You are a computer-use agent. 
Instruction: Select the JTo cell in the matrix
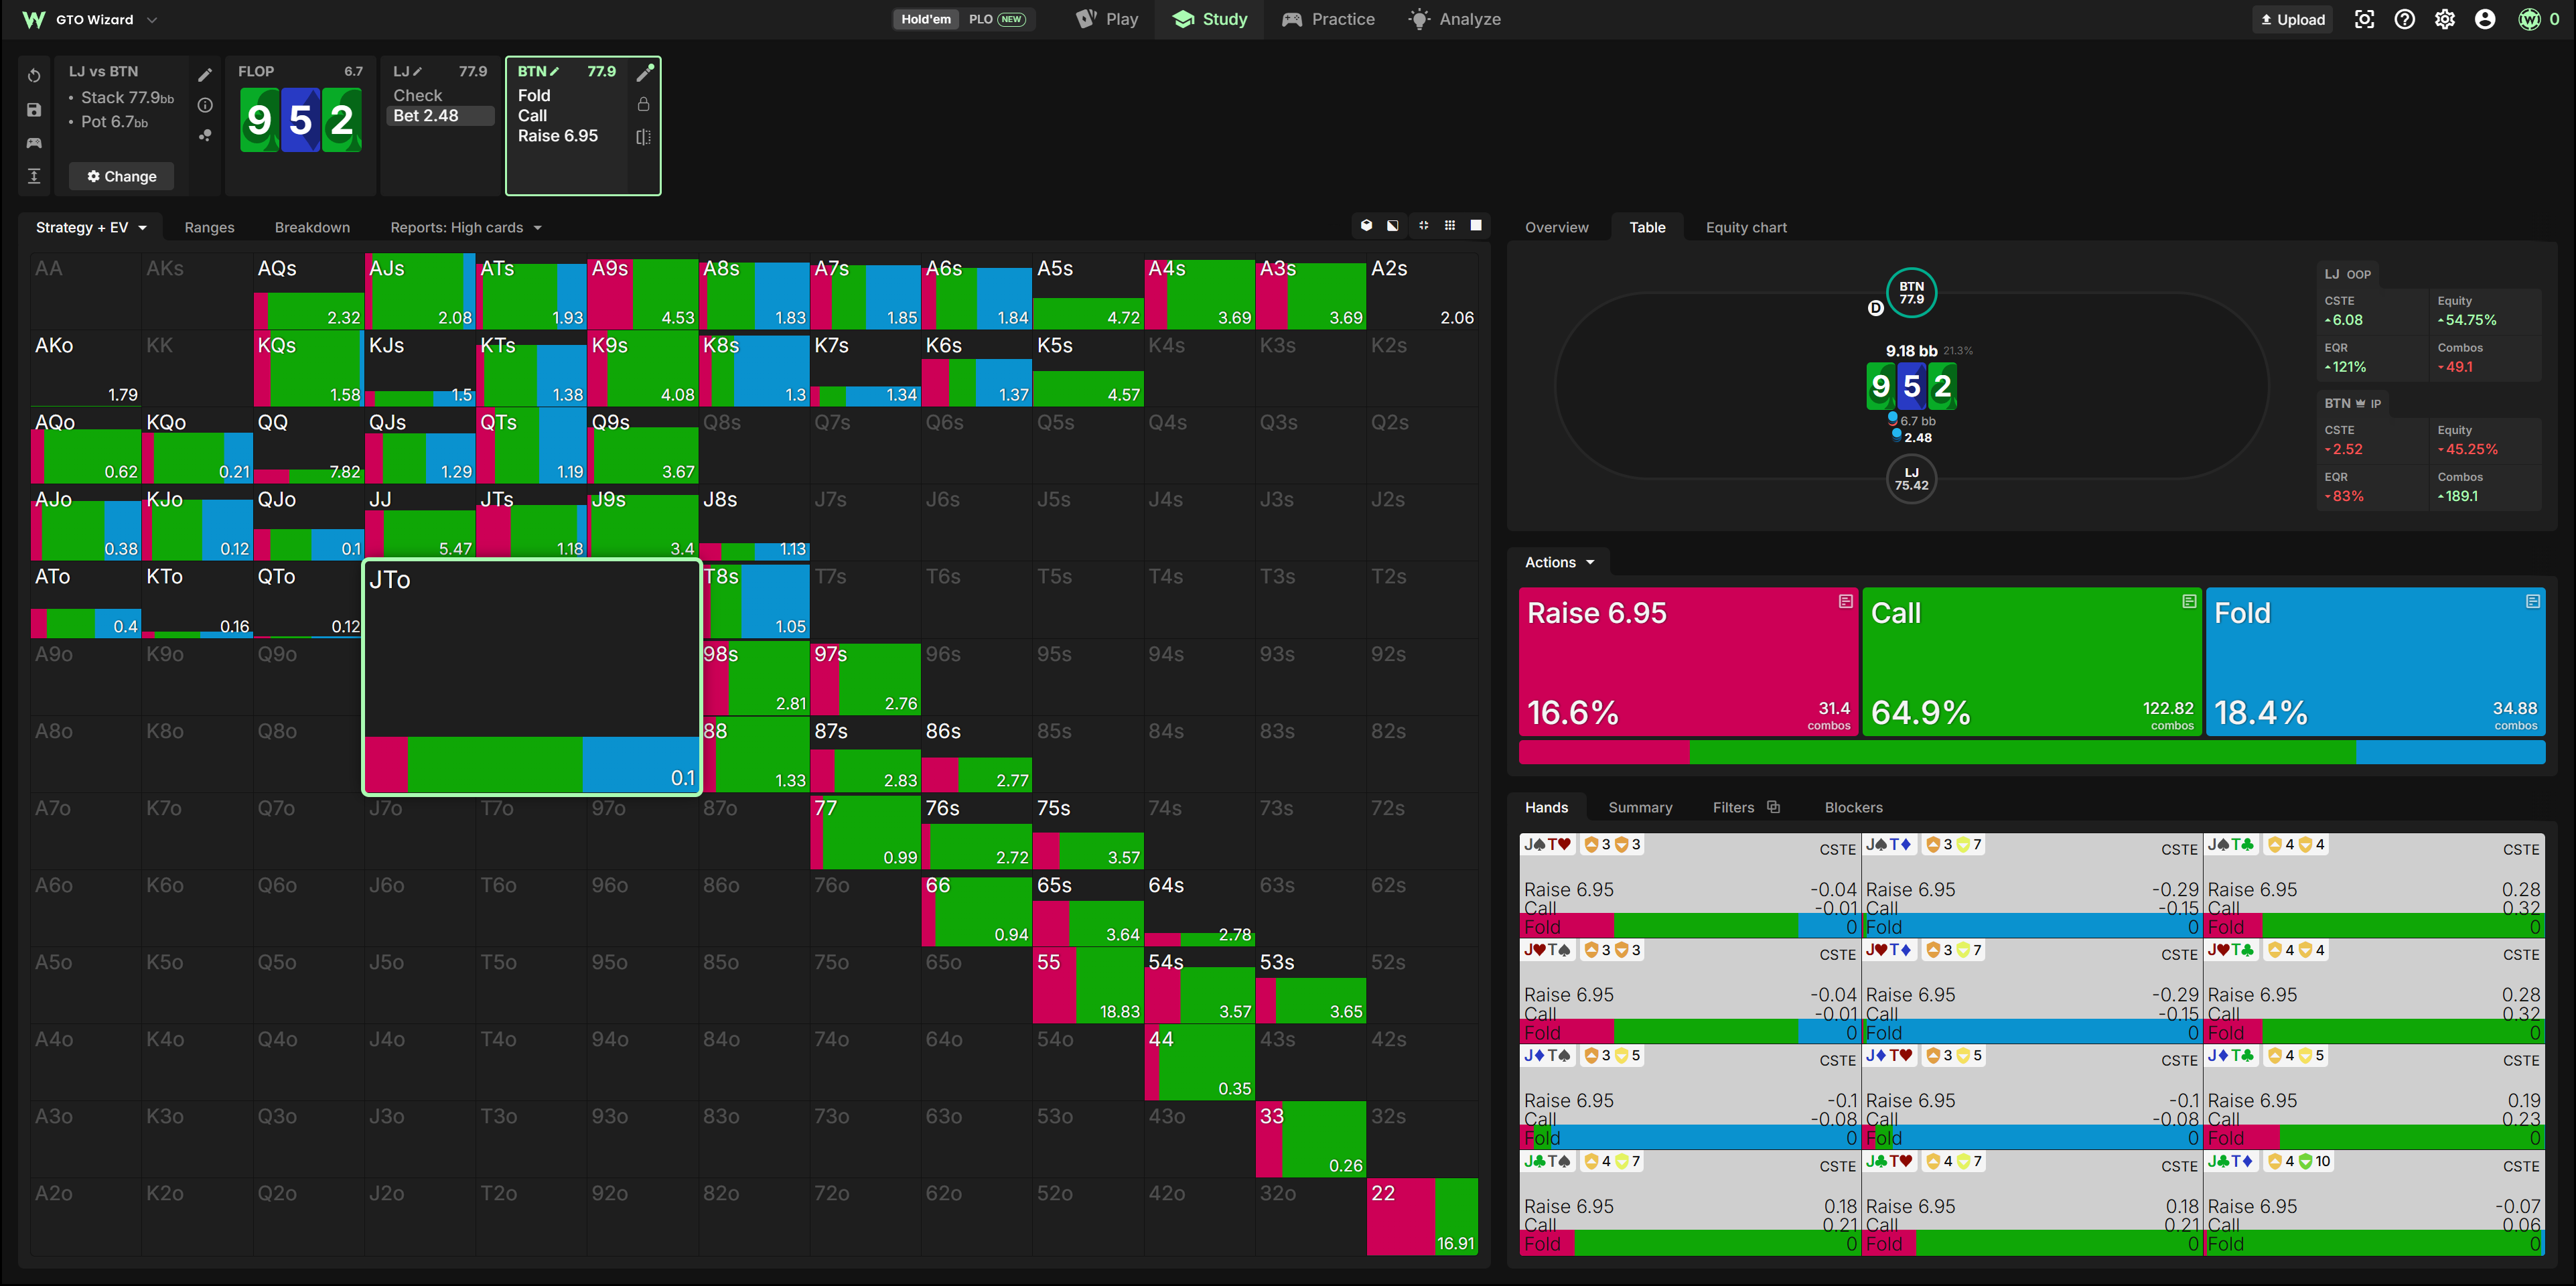click(x=531, y=677)
